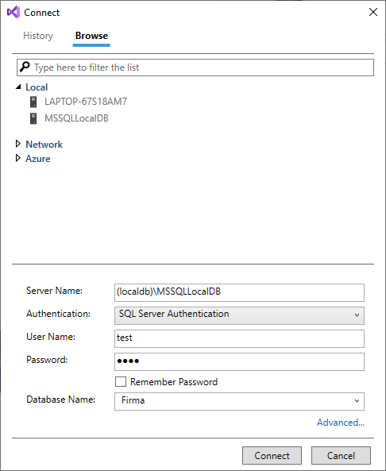Expand the Azure node

pos(18,158)
